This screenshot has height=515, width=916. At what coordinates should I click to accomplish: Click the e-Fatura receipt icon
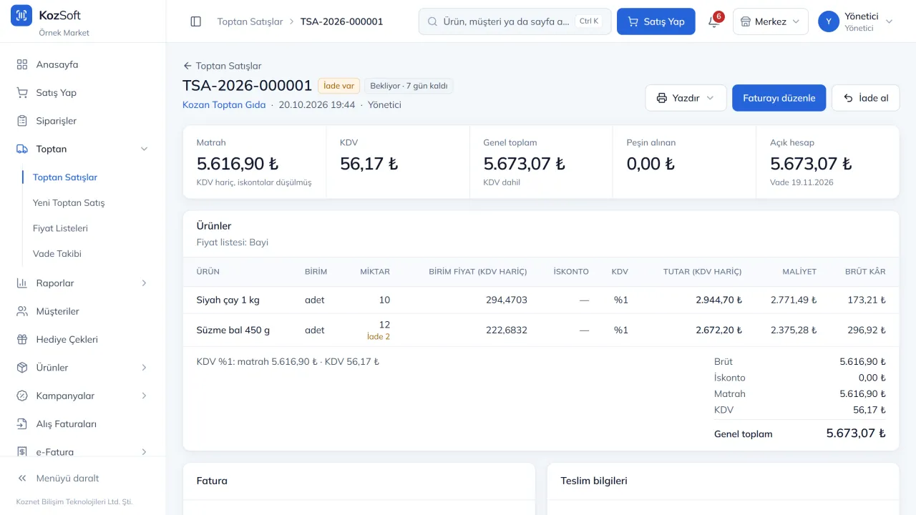22,452
